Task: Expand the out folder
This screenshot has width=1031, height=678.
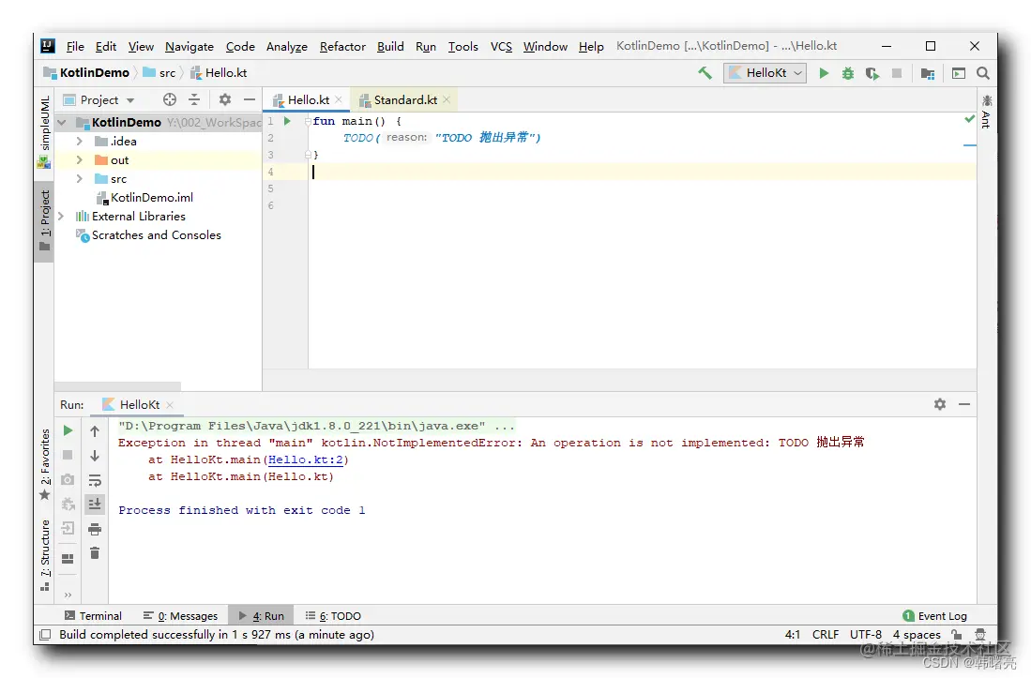Action: coord(80,159)
